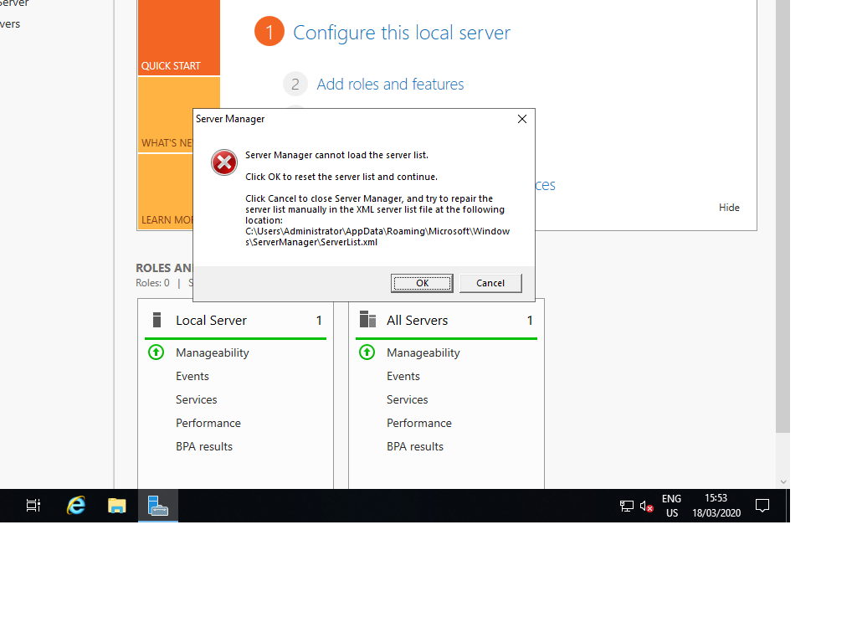Click Cancel in the Server Manager dialog
The image size is (857, 643).
490,283
